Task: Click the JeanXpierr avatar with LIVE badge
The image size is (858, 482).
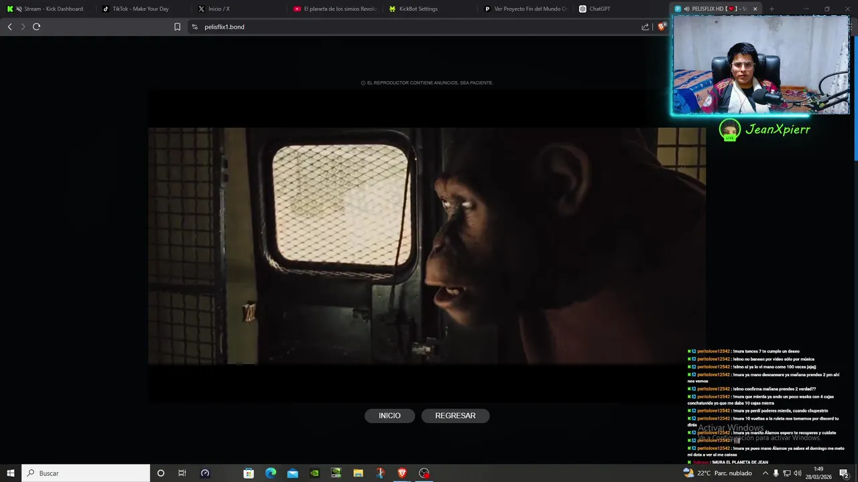Action: click(729, 130)
